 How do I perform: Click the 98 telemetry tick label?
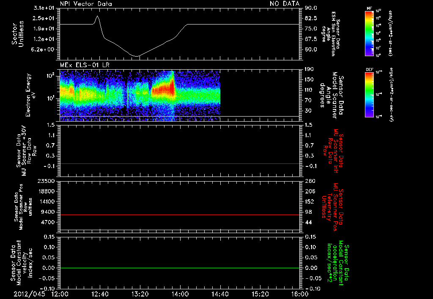pos(308,212)
